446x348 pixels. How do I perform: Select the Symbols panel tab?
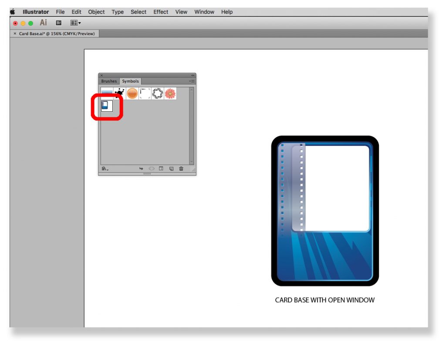coord(130,81)
